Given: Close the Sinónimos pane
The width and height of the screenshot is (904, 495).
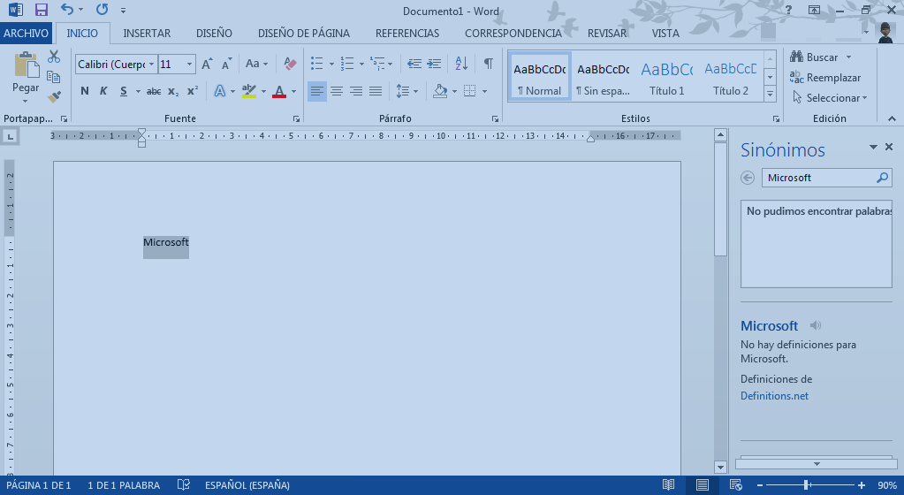Looking at the screenshot, I should click(889, 147).
